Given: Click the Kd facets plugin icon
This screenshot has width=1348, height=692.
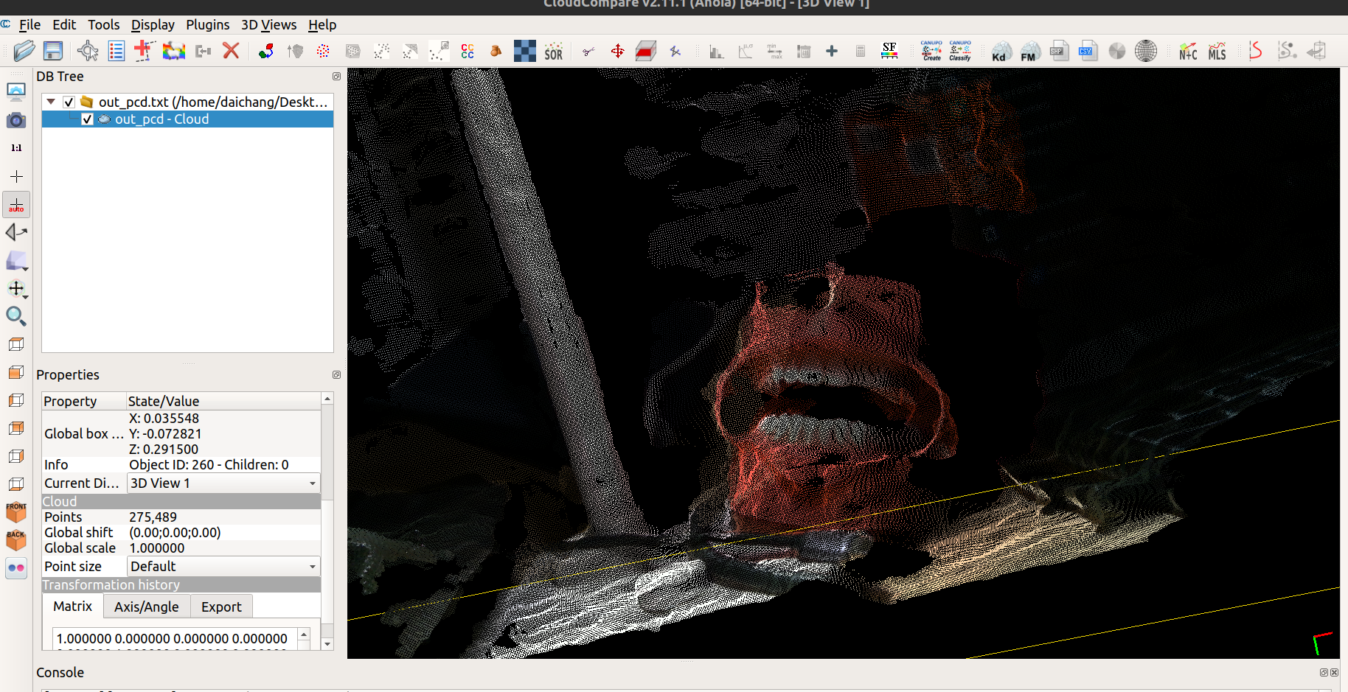Looking at the screenshot, I should [x=1001, y=52].
